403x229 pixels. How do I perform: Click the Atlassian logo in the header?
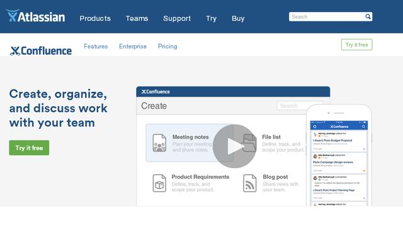click(x=36, y=16)
